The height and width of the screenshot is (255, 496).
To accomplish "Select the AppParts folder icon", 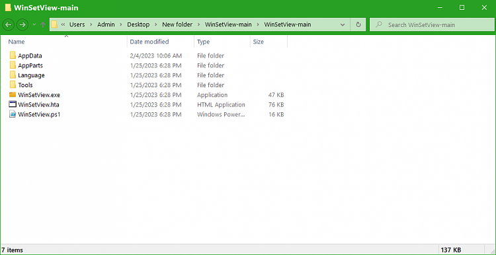I will [x=13, y=65].
